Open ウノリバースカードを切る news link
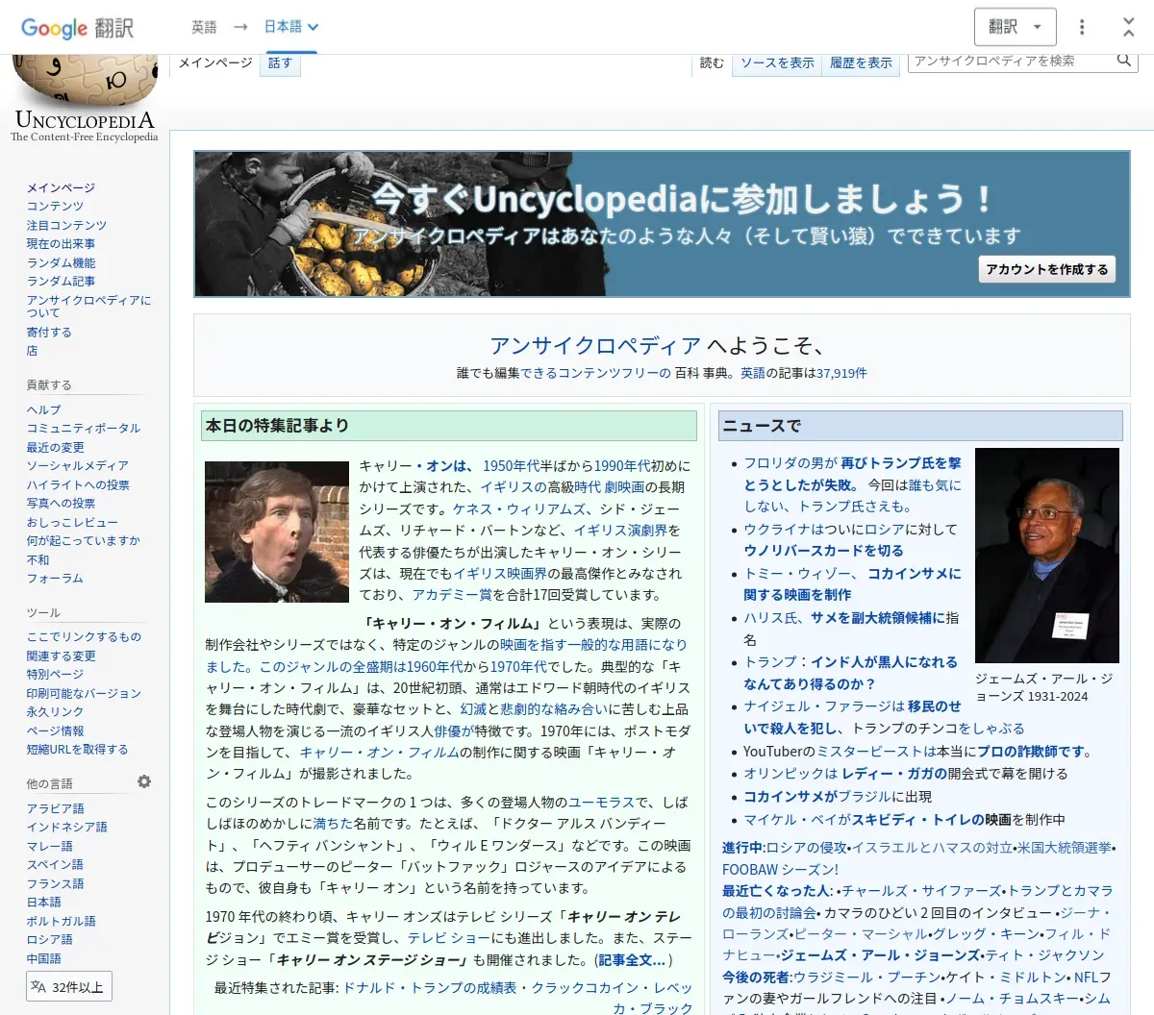The width and height of the screenshot is (1154, 1015). (823, 550)
